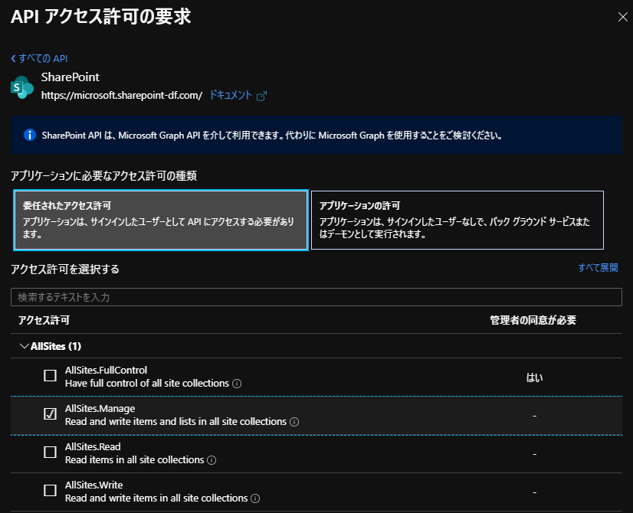Go back to すべての API link
The image size is (633, 513).
(39, 58)
